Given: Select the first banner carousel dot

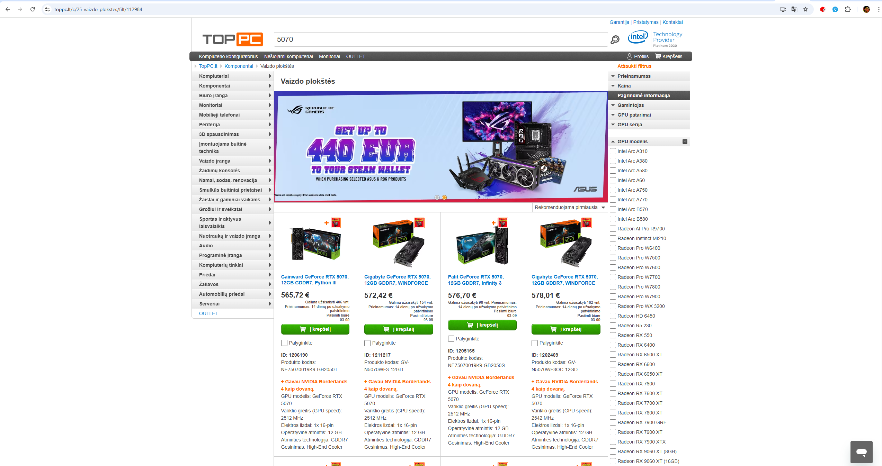Looking at the screenshot, I should pos(437,198).
